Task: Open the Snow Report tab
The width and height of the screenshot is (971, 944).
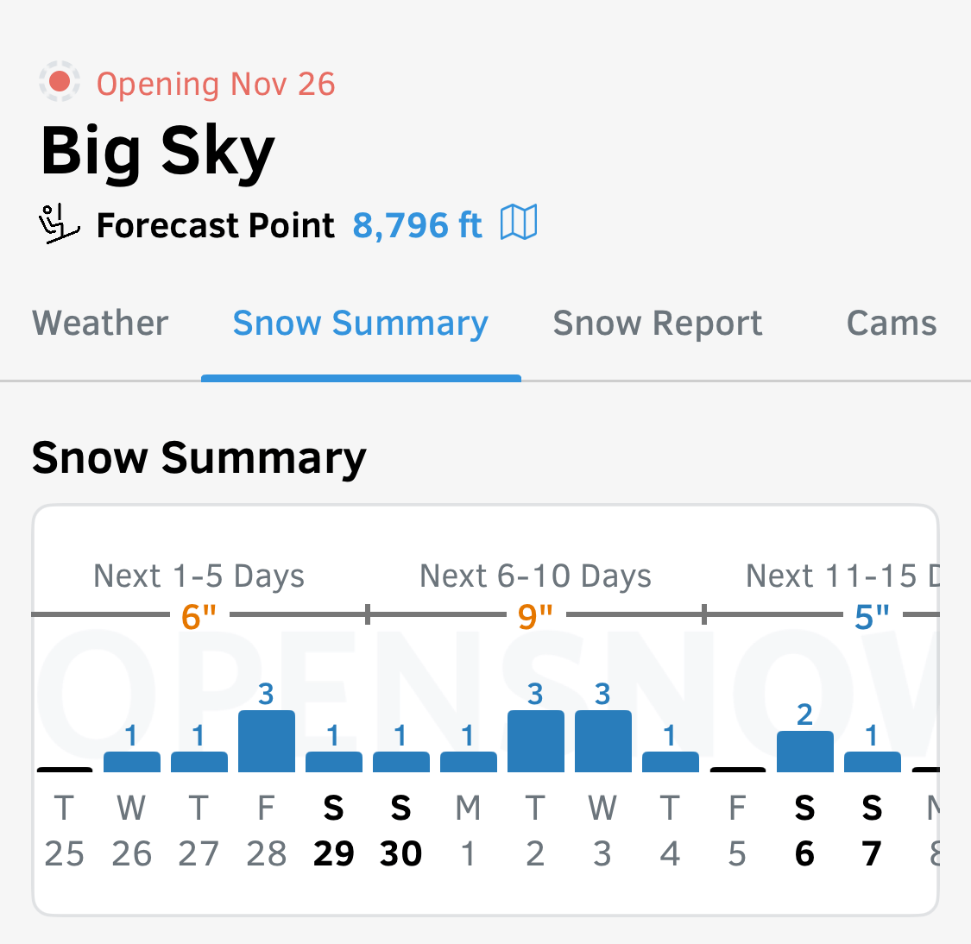Action: tap(658, 324)
